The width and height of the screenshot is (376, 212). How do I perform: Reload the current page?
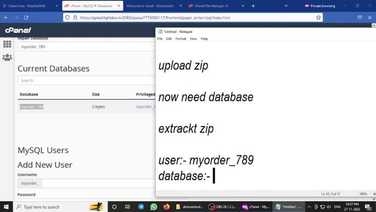pyautogui.click(x=26, y=18)
